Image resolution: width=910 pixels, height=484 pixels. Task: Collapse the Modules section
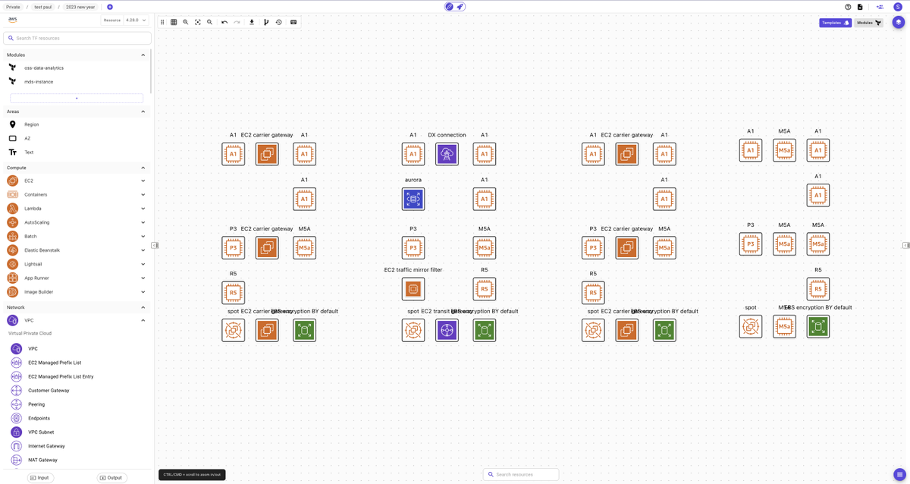point(143,55)
